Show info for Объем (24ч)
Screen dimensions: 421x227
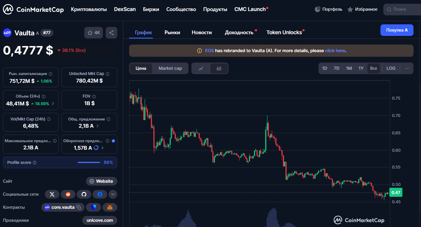coord(44,96)
